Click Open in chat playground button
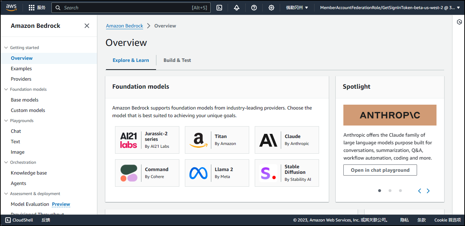 [x=380, y=170]
